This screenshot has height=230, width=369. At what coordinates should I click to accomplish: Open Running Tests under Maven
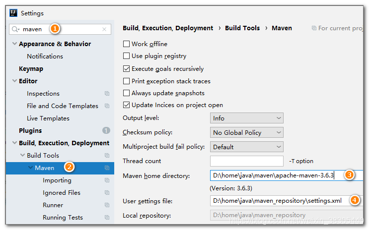coord(63,218)
